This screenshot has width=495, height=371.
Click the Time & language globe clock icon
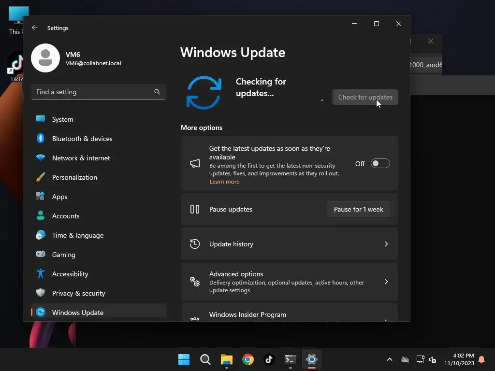[x=41, y=235]
